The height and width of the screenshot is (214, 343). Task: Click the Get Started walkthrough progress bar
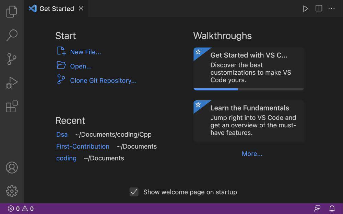(249, 89)
